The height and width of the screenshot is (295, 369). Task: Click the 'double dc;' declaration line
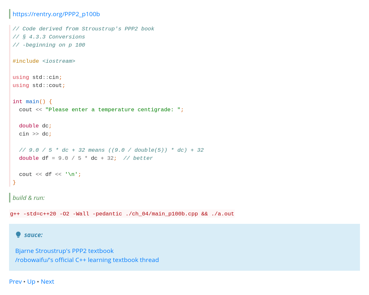(x=35, y=126)
